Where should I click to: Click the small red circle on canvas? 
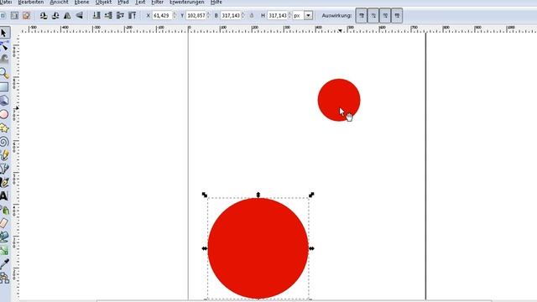coord(339,100)
